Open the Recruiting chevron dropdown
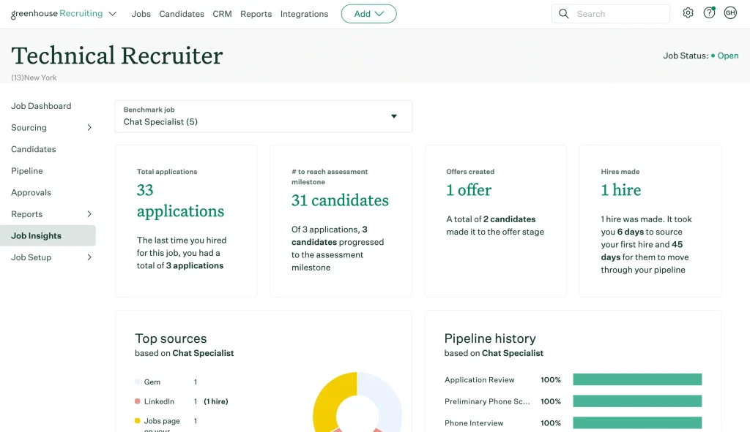 tap(112, 12)
